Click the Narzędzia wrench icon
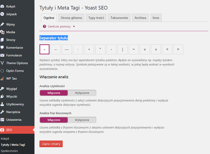Image resolution: width=210 pixels, height=154 pixels. point(2,112)
